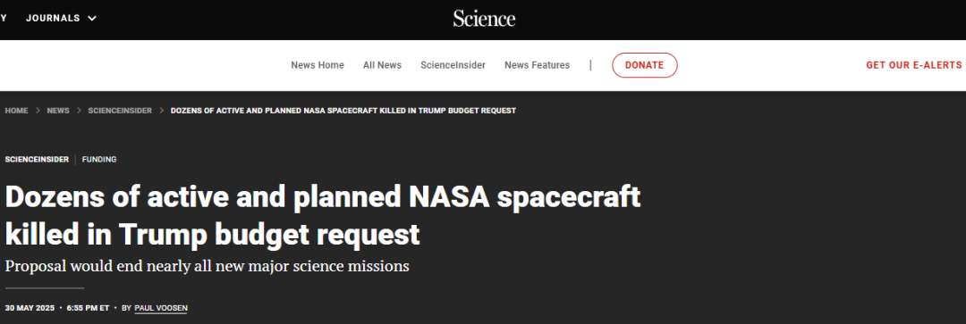Screen dimensions: 966x324
Task: Expand the JOURNALS dropdown chevron
Action: 92,19
